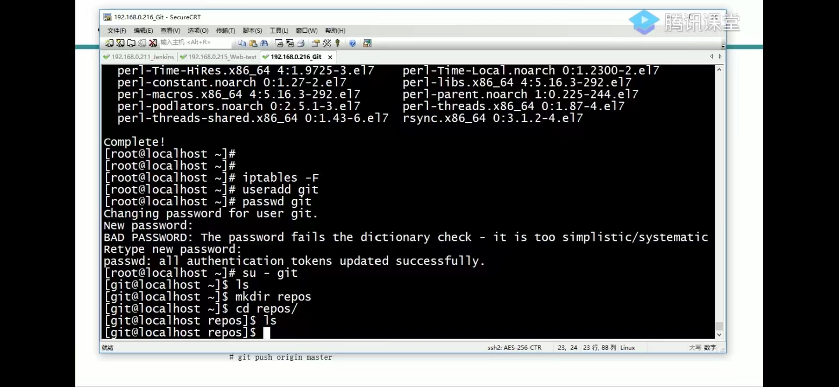Launch SecureFX from toolbar icon

click(x=367, y=43)
